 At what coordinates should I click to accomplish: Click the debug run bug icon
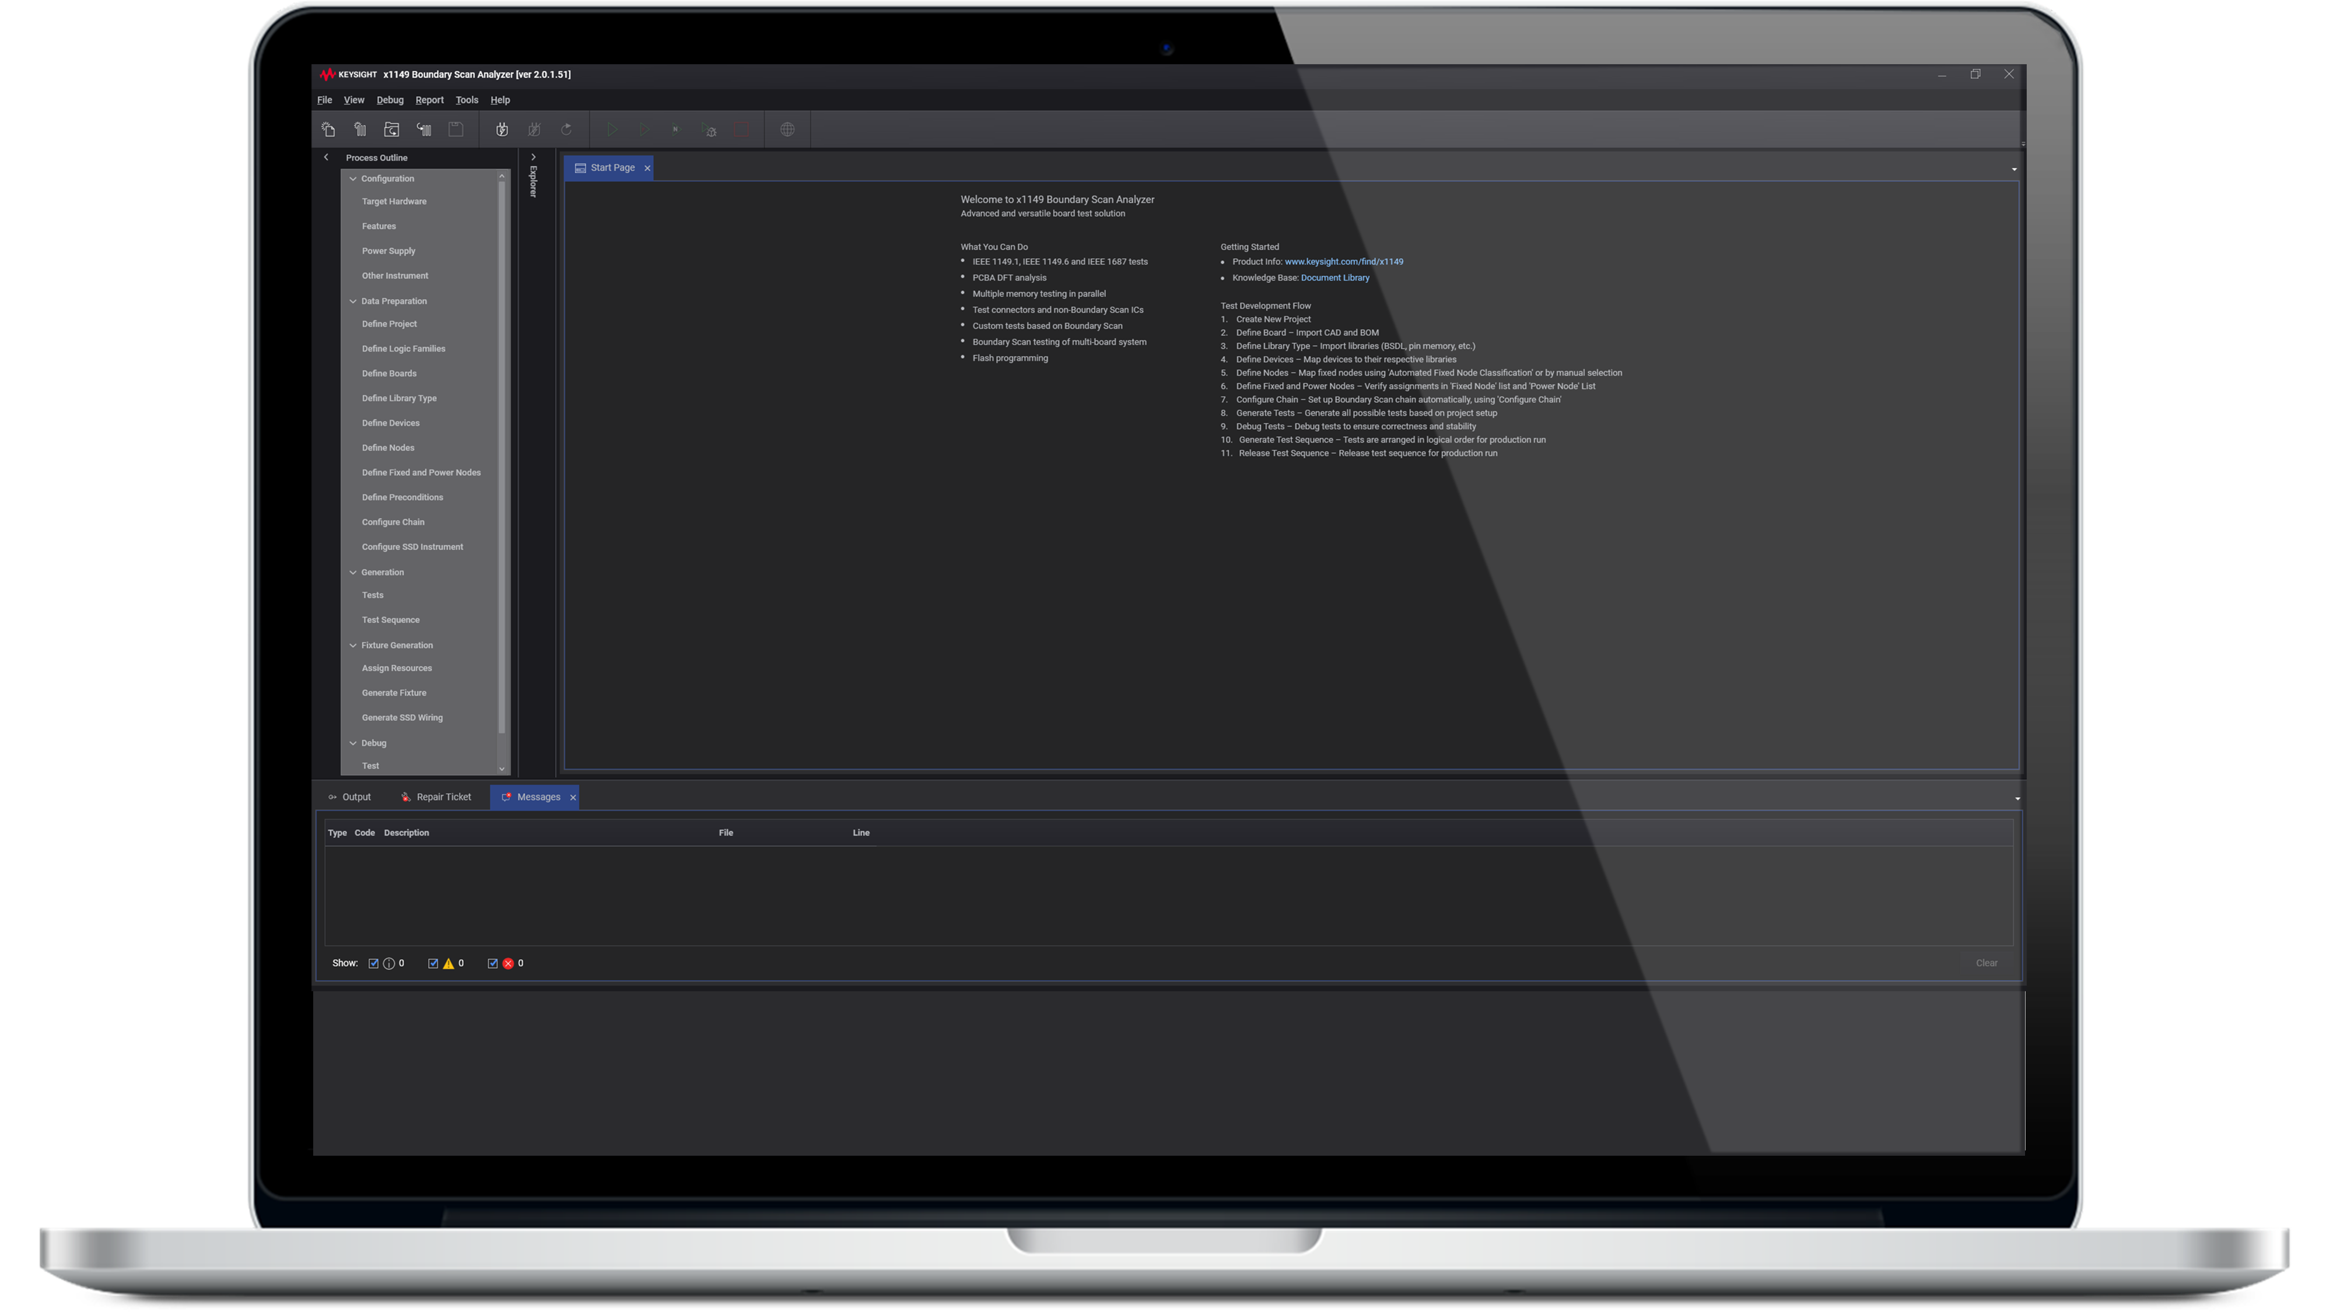click(x=710, y=129)
